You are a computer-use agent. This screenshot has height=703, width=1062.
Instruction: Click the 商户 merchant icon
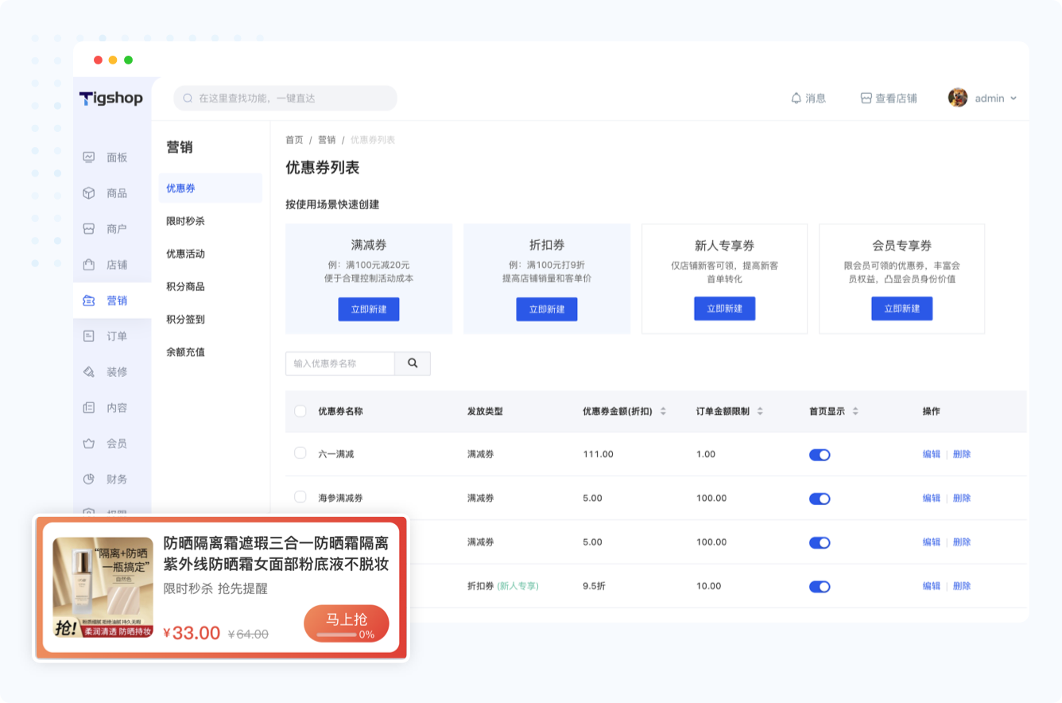click(x=89, y=229)
